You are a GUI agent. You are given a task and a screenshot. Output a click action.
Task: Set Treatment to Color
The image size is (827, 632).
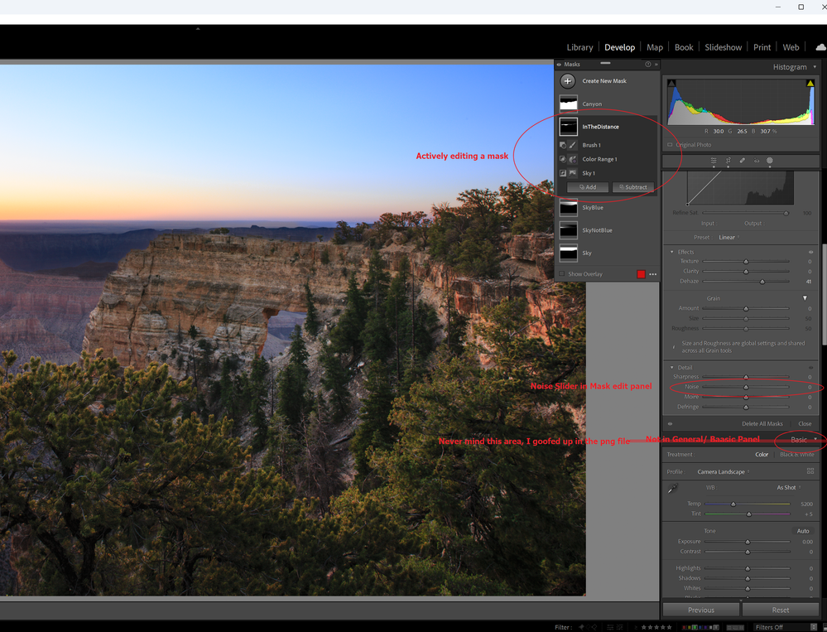coord(762,454)
